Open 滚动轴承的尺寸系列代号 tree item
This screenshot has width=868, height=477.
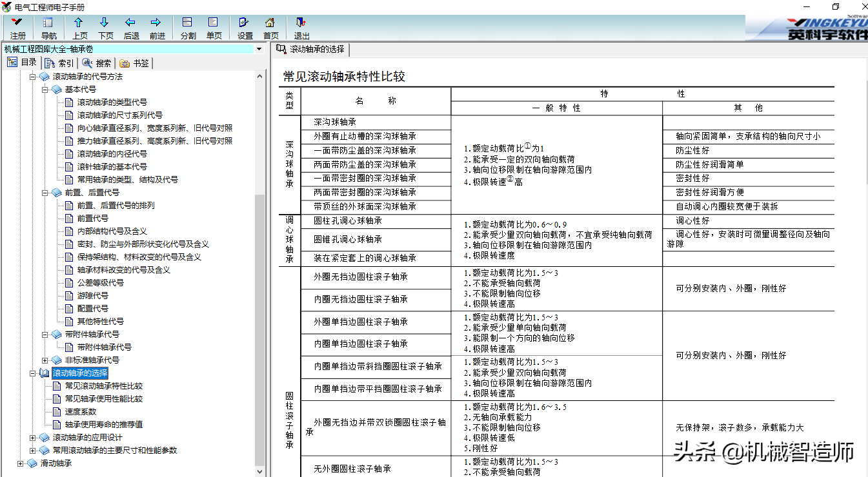[x=120, y=115]
